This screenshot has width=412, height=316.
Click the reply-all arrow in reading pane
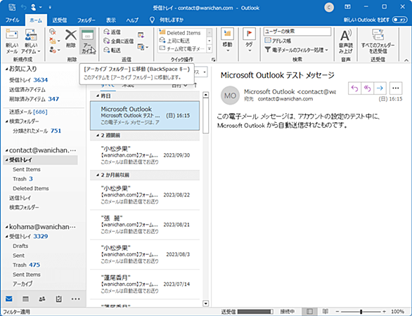[367, 88]
